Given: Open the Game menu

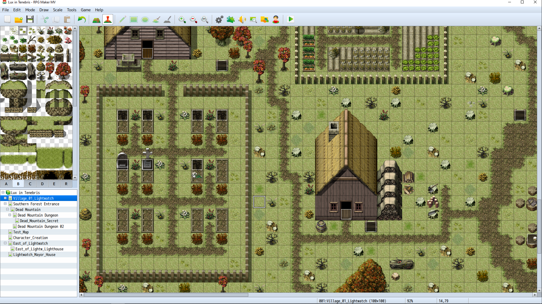Looking at the screenshot, I should [86, 10].
